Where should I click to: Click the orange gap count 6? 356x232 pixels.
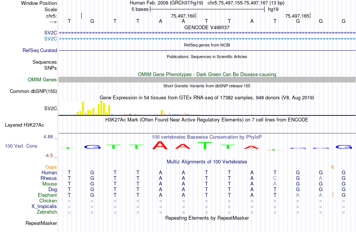(332, 167)
